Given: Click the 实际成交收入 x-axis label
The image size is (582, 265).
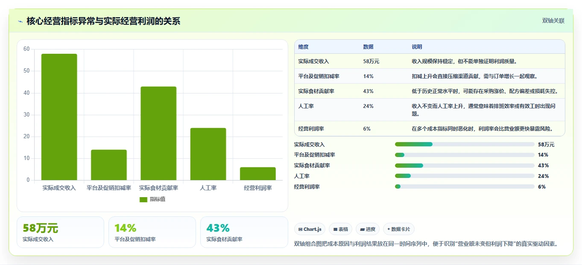Looking at the screenshot, I should tap(59, 188).
